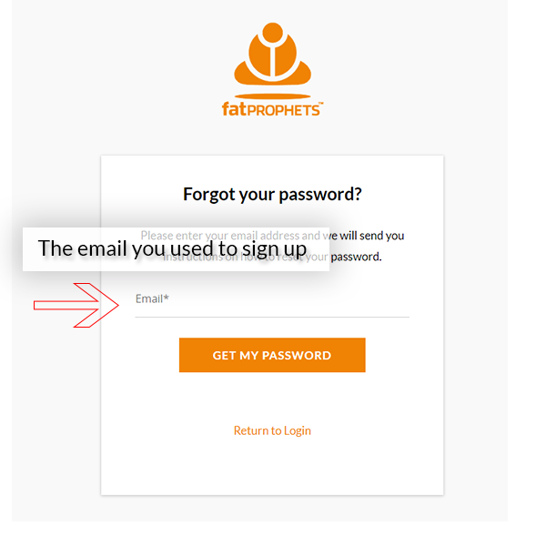This screenshot has height=546, width=546.
Task: Click the underline beneath the Email field
Action: pyautogui.click(x=272, y=318)
